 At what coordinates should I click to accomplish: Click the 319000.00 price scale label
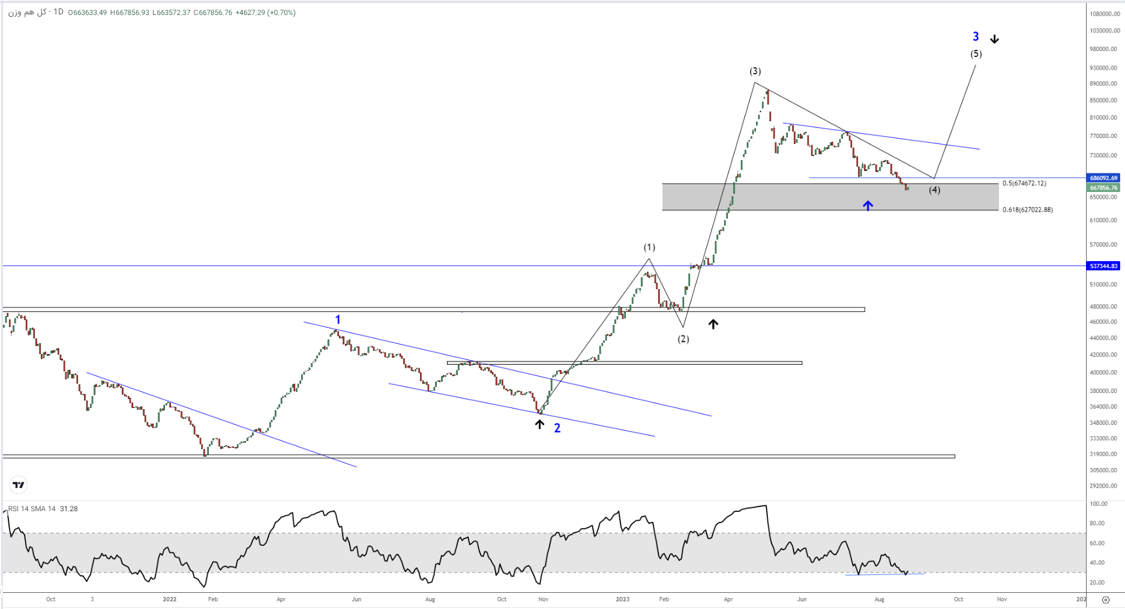coord(1103,454)
